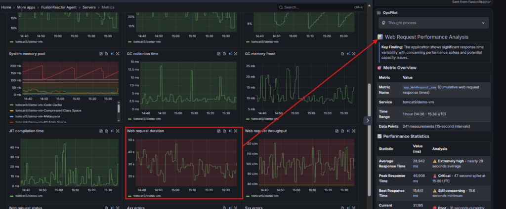Click AI sparkle icon on System memory pool panel

click(x=112, y=54)
